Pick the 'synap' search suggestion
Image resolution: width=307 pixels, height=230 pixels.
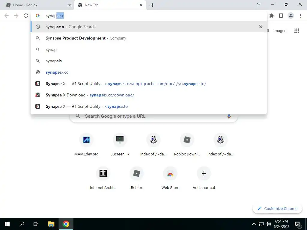click(149, 49)
